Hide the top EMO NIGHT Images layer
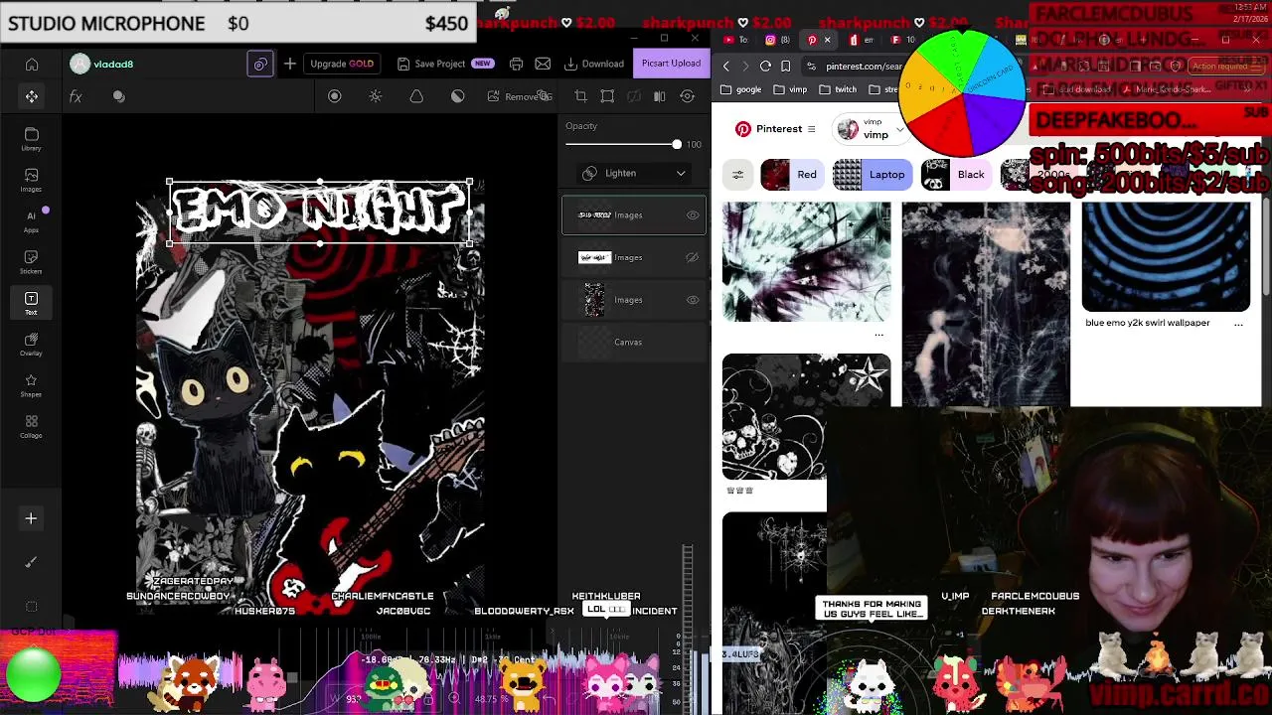Image resolution: width=1272 pixels, height=715 pixels. point(693,215)
